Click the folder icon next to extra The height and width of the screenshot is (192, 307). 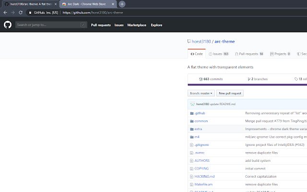pos(192,129)
